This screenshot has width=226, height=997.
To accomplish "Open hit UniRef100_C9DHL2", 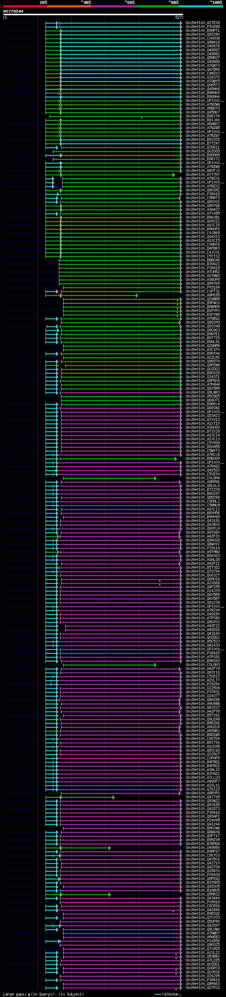I will coord(202,501).
